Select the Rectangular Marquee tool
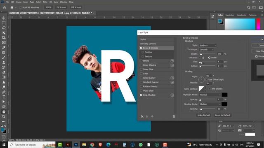This screenshot has height=148, width=264. [4, 23]
